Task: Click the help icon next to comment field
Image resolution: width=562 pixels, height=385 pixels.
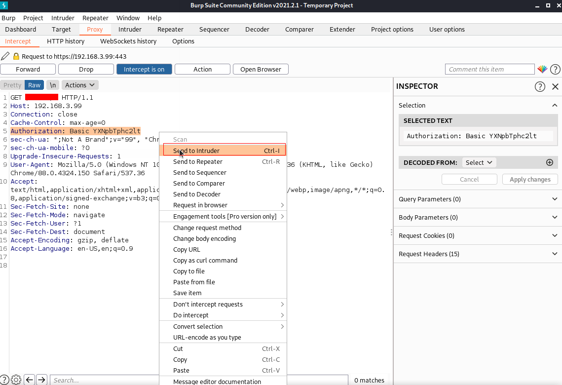Action: pyautogui.click(x=555, y=69)
